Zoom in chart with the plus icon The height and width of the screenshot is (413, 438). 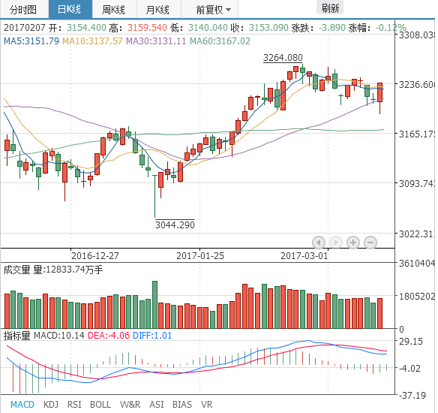[x=353, y=243]
